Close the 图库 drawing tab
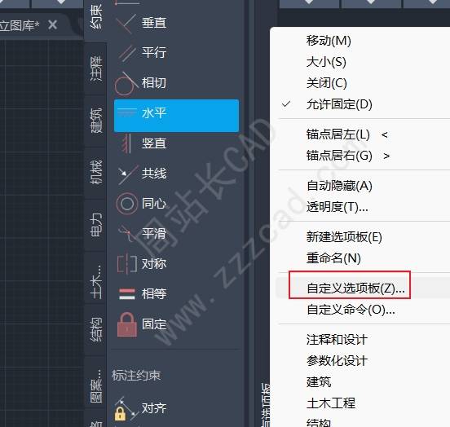This screenshot has width=450, height=427. (52, 25)
